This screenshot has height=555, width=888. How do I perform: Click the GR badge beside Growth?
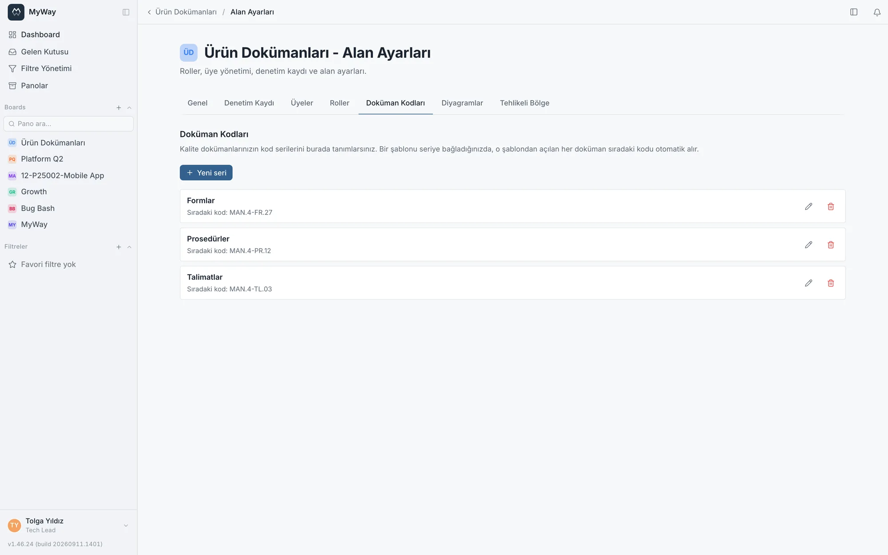[12, 192]
